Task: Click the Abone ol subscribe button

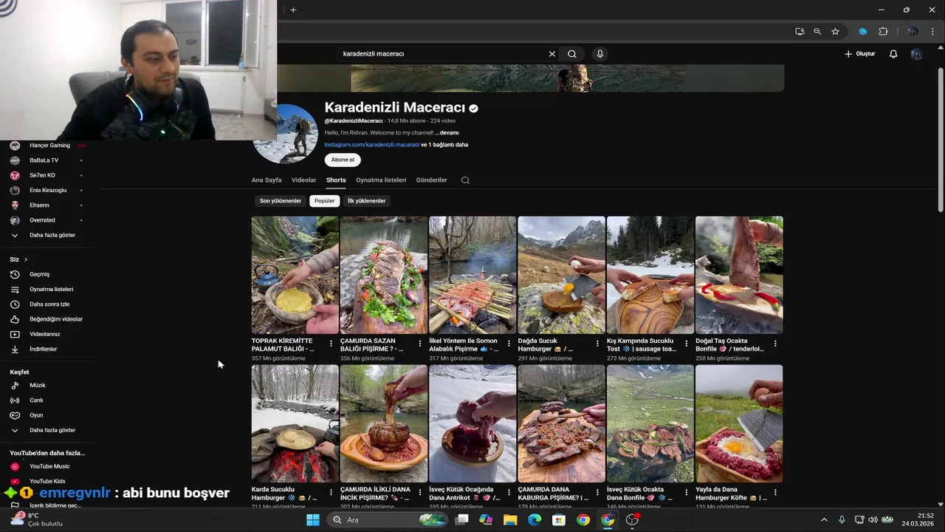Action: click(x=343, y=160)
